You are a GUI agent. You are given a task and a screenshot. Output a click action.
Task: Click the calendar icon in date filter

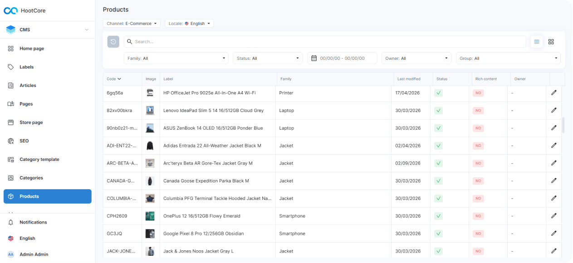coord(314,58)
